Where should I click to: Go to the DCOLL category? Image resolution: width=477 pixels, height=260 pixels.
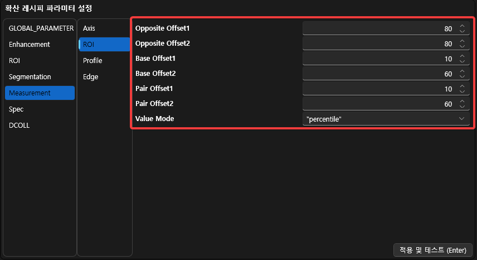pos(20,126)
